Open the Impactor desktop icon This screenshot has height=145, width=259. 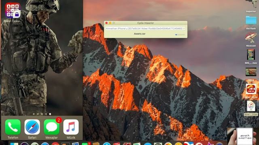(x=251, y=4)
